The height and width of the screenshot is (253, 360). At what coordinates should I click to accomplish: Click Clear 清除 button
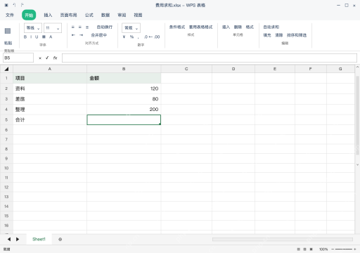(279, 35)
